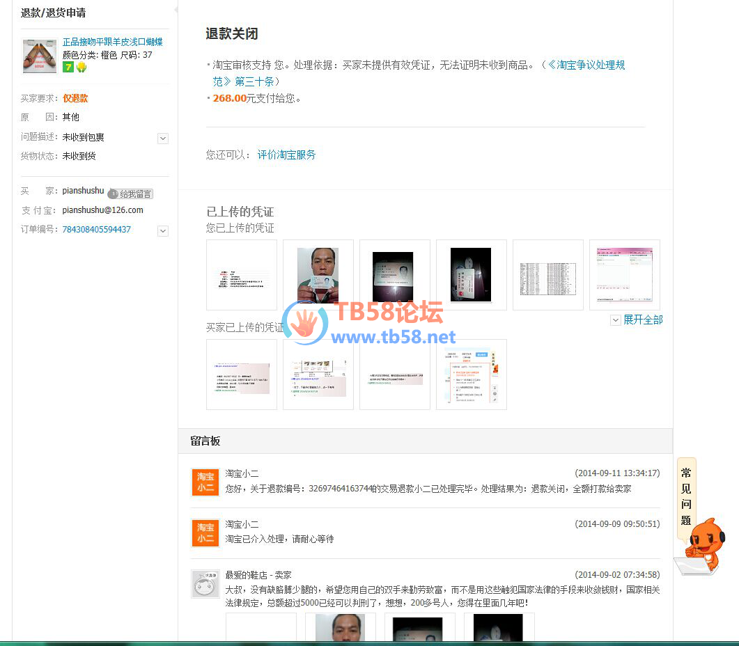Open seller evidence thumbnail of ID card photo
This screenshot has height=646, width=739.
[x=395, y=275]
